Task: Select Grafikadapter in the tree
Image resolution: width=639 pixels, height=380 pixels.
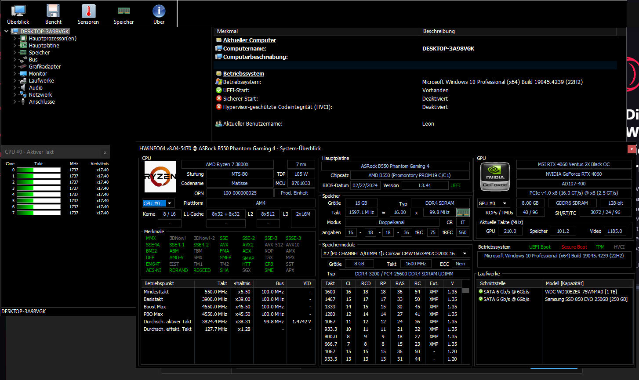Action: 45,67
